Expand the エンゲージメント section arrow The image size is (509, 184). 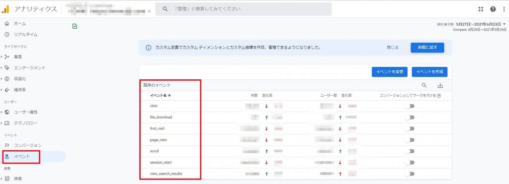(x=1, y=68)
